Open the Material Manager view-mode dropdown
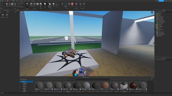This screenshot has height=96, width=172. 152,79
